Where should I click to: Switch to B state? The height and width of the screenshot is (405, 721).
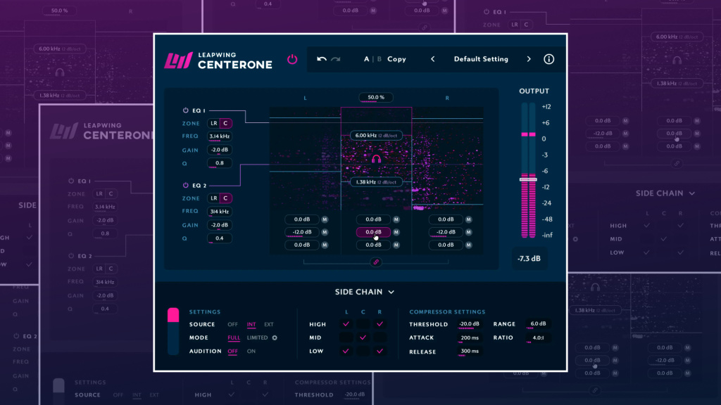(x=380, y=59)
